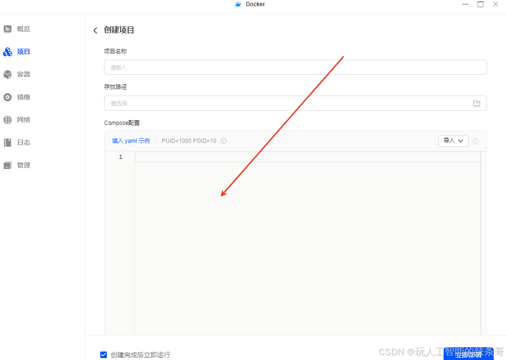The height and width of the screenshot is (360, 506).
Task: Click 填入 yaml 示例 link
Action: point(131,140)
